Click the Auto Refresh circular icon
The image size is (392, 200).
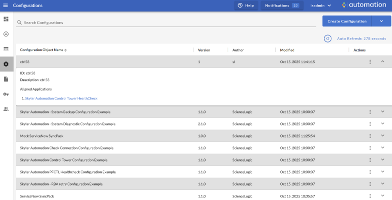[328, 38]
